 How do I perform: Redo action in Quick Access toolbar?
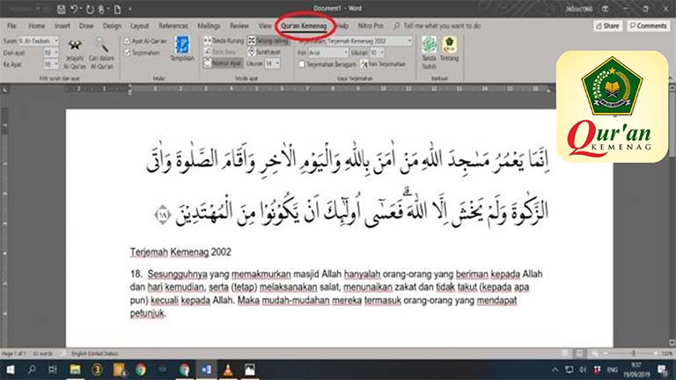[x=90, y=9]
